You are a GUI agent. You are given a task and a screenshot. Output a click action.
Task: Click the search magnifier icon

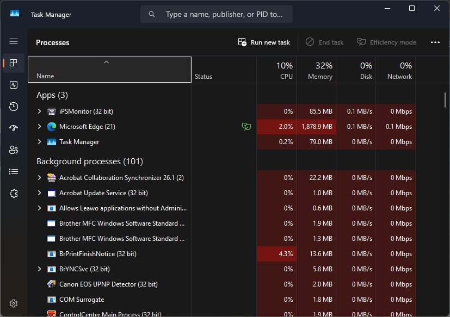[x=152, y=14]
